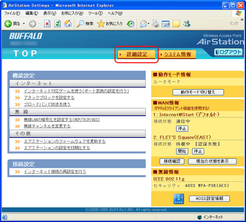Click the リンク links bar label
The width and height of the screenshot is (246, 222).
tap(234, 23)
